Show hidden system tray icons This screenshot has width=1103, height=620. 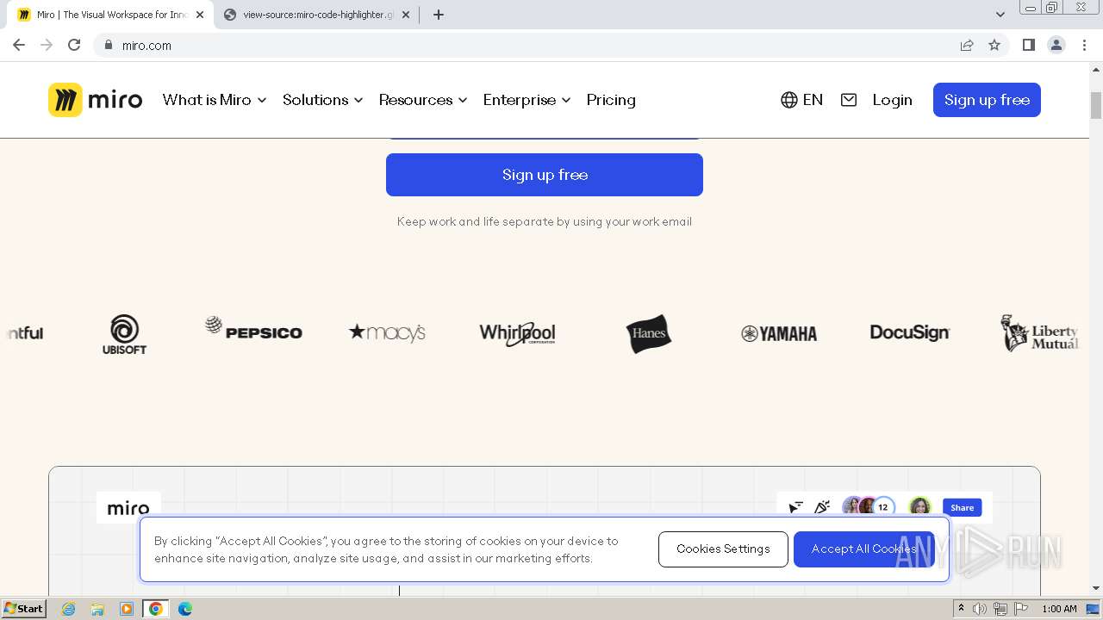click(x=961, y=608)
